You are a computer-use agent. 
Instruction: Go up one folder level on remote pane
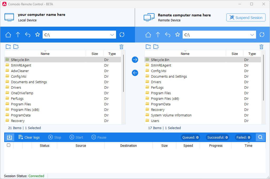click(158, 35)
